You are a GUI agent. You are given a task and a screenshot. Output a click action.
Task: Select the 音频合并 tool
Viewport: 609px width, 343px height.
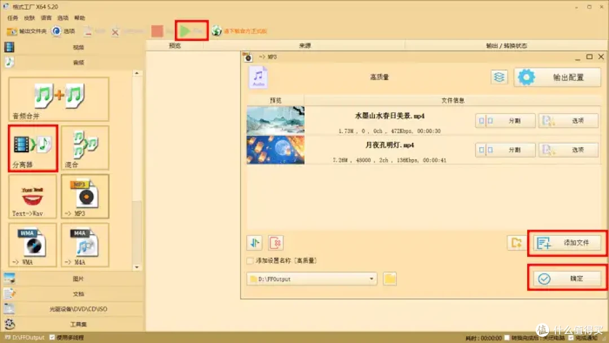(x=59, y=99)
